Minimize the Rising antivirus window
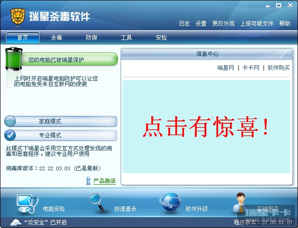This screenshot has height=228, width=298. coord(268,6)
